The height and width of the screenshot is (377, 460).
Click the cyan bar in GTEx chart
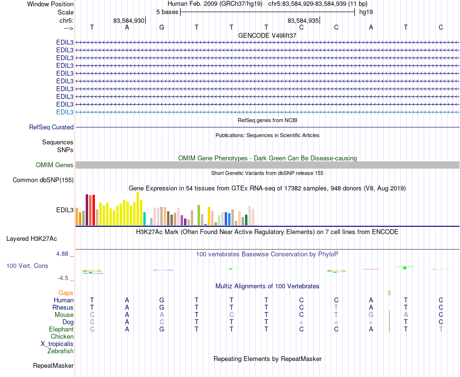(x=144, y=219)
